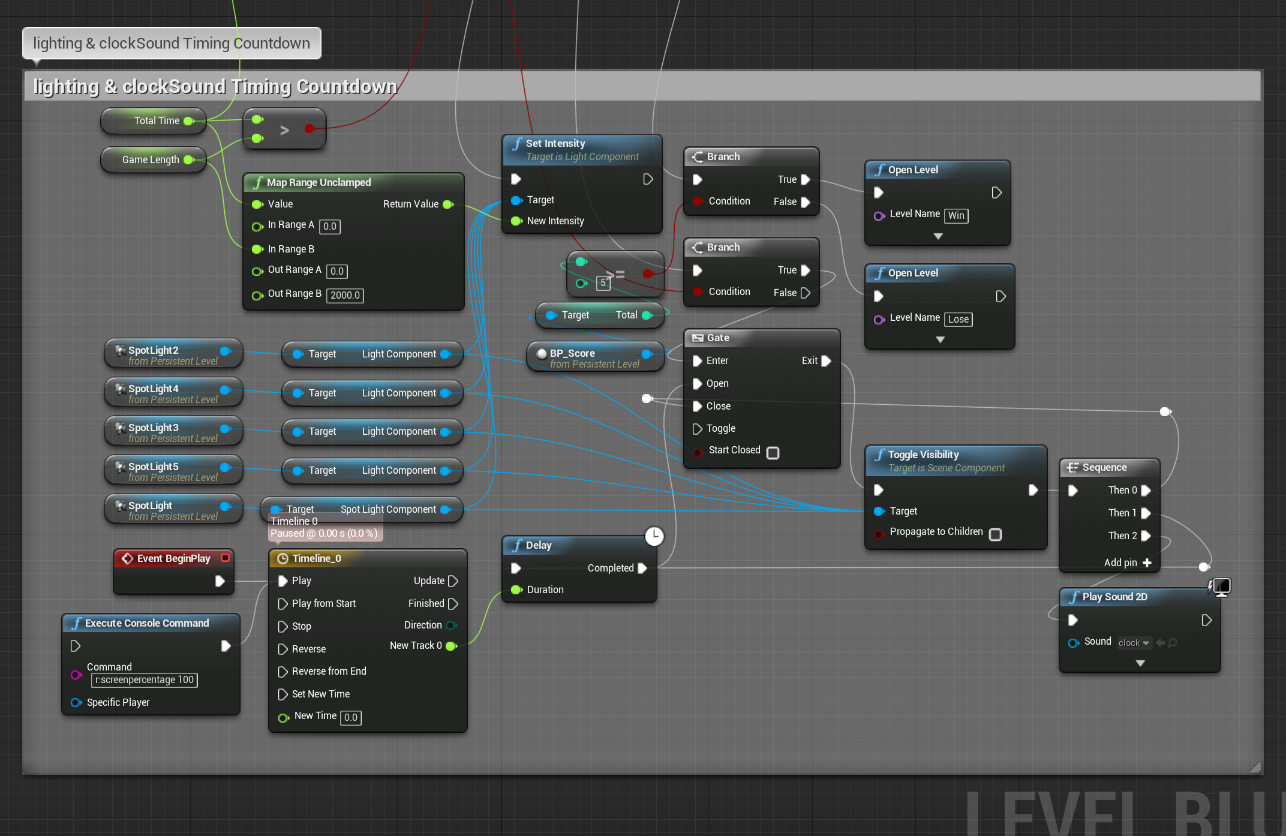Click the Out Range B 2000.0 field
This screenshot has width=1286, height=836.
pos(345,295)
